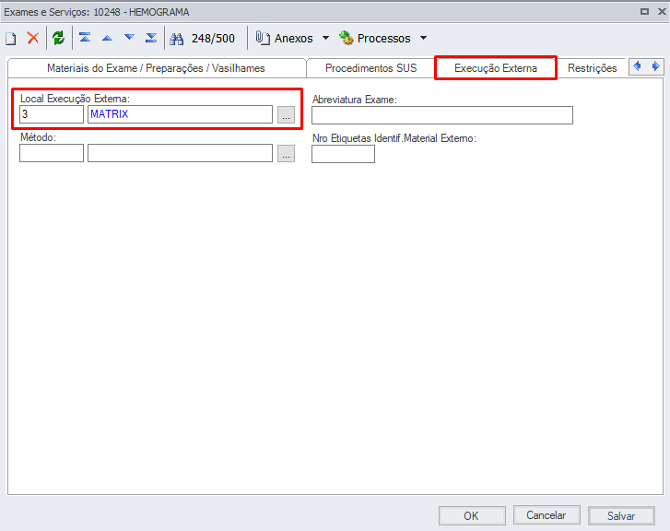Viewport: 670px width, 531px height.
Task: Click Local Execução Externa code field
Action: pos(52,114)
